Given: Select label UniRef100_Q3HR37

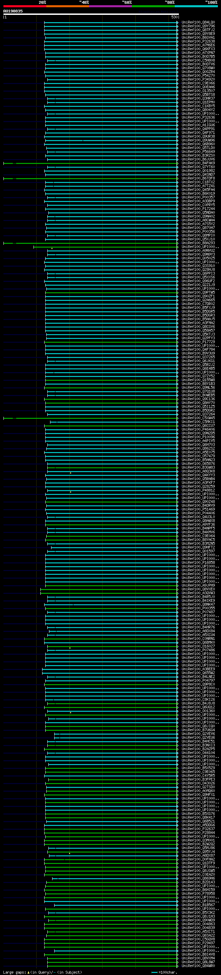Looking at the screenshot, I should click(198, 99).
